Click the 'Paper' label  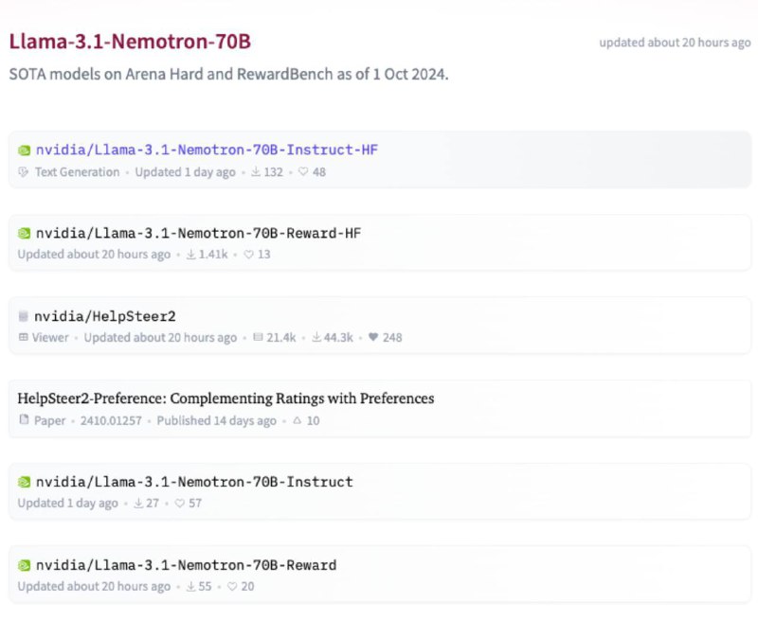click(x=49, y=420)
